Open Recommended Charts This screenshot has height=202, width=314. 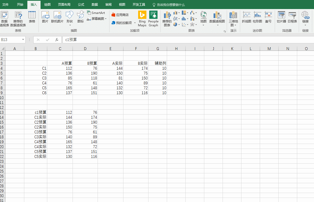tap(167, 19)
